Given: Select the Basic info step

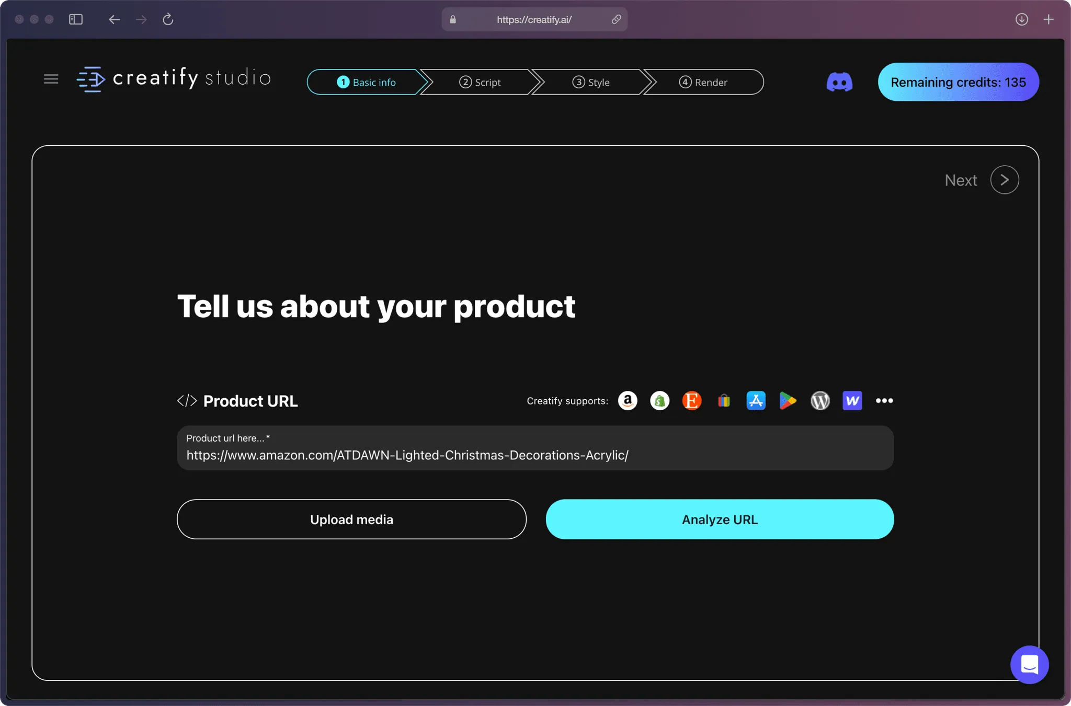Looking at the screenshot, I should (367, 82).
